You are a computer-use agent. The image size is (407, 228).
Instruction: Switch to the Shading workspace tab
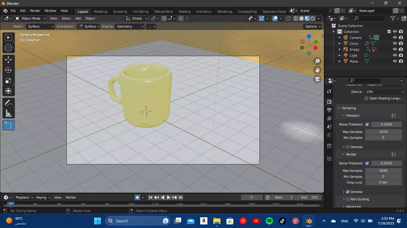click(x=184, y=12)
